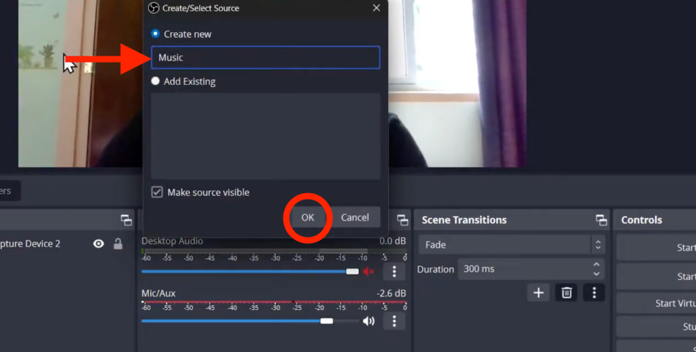
Task: Decrease Duration with the down stepper arrow
Action: [597, 274]
